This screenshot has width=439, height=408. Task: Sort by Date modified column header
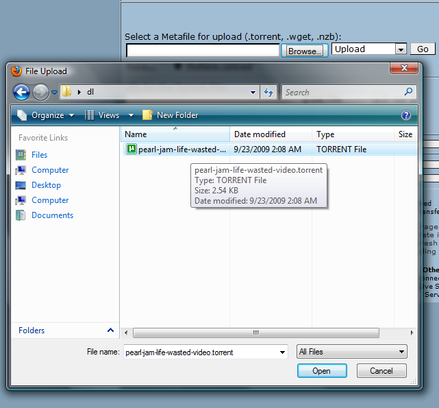click(x=260, y=134)
